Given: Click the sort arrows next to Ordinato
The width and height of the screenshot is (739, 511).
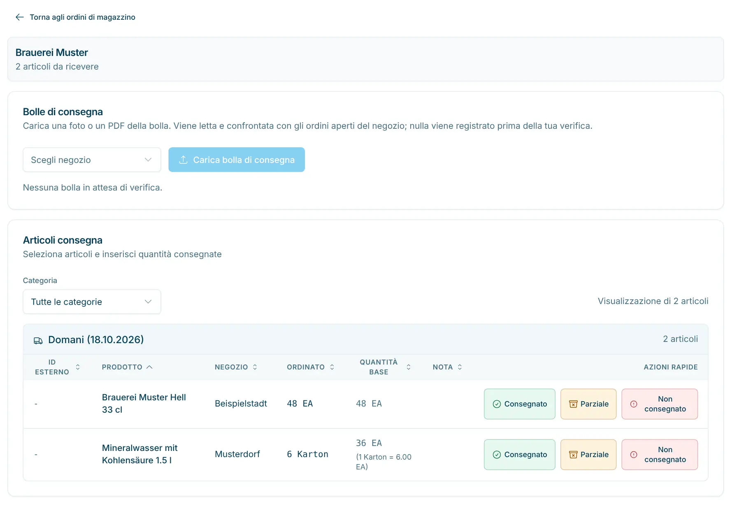Looking at the screenshot, I should [332, 367].
